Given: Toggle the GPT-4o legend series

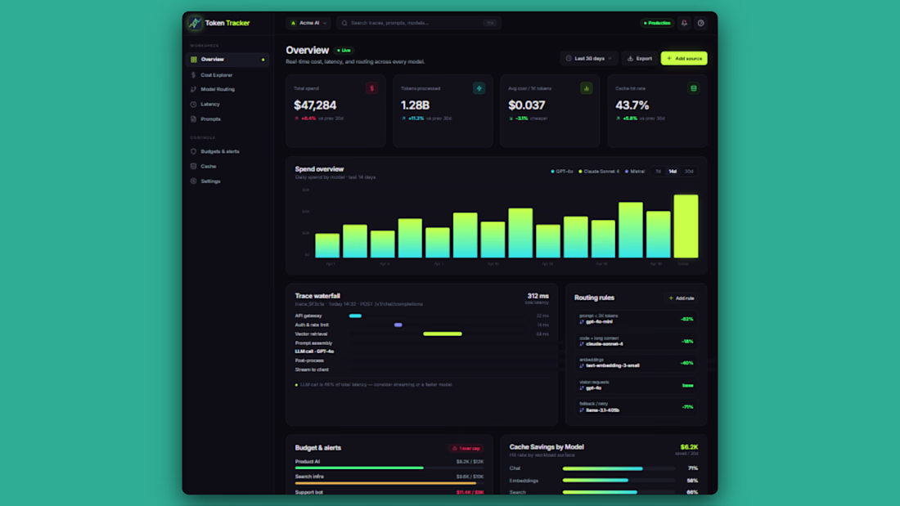Looking at the screenshot, I should click(562, 171).
